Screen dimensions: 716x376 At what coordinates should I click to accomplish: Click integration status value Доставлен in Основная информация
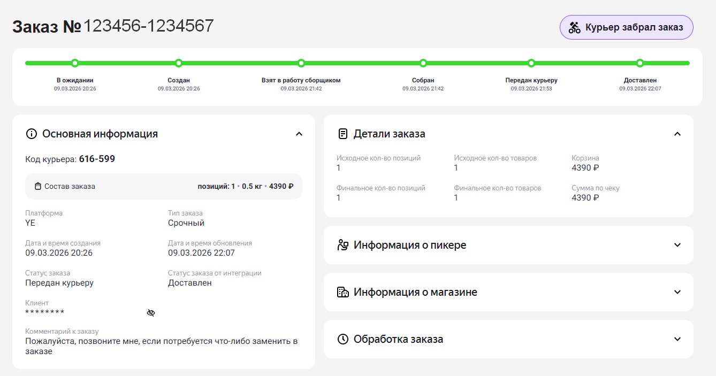tap(190, 283)
